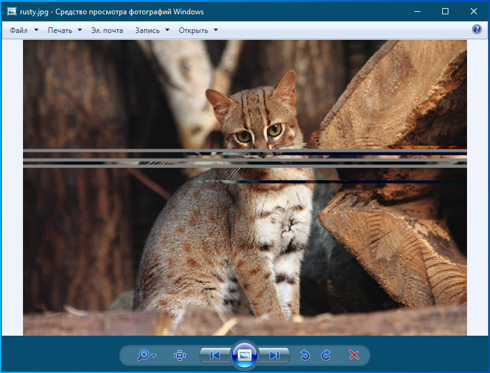Open the Печать menu
Screen dimensions: 490x373
(60, 30)
